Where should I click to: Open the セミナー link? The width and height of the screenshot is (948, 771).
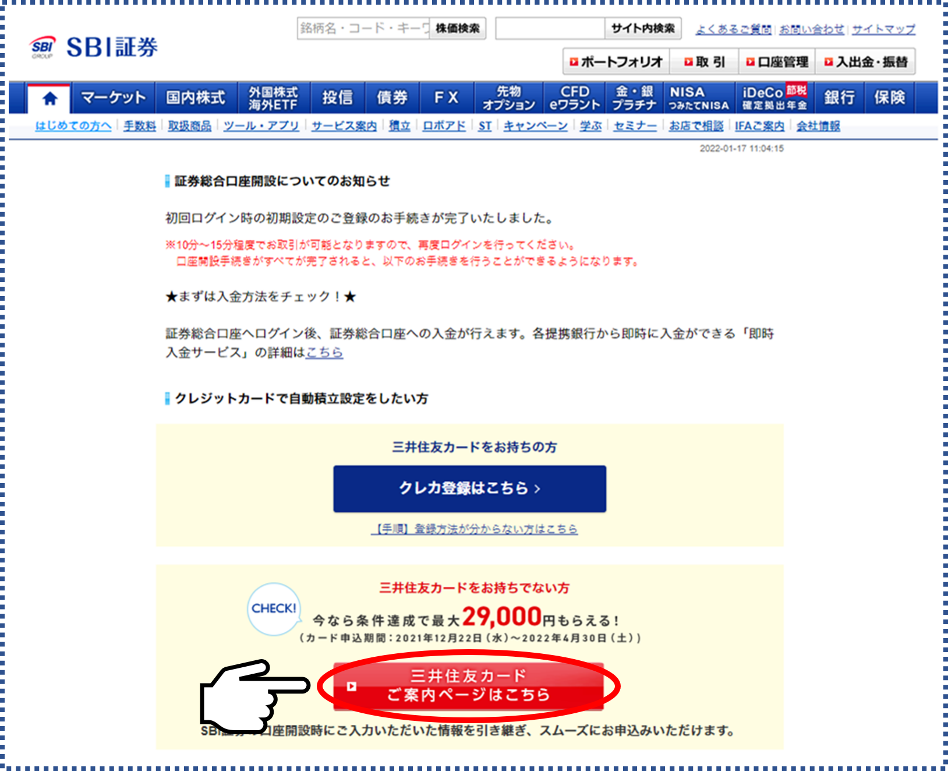[x=635, y=126]
